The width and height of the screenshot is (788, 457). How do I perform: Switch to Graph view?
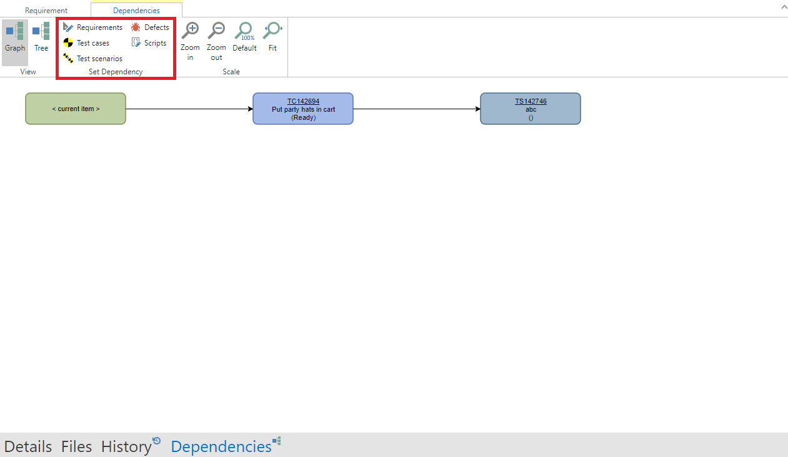click(15, 38)
